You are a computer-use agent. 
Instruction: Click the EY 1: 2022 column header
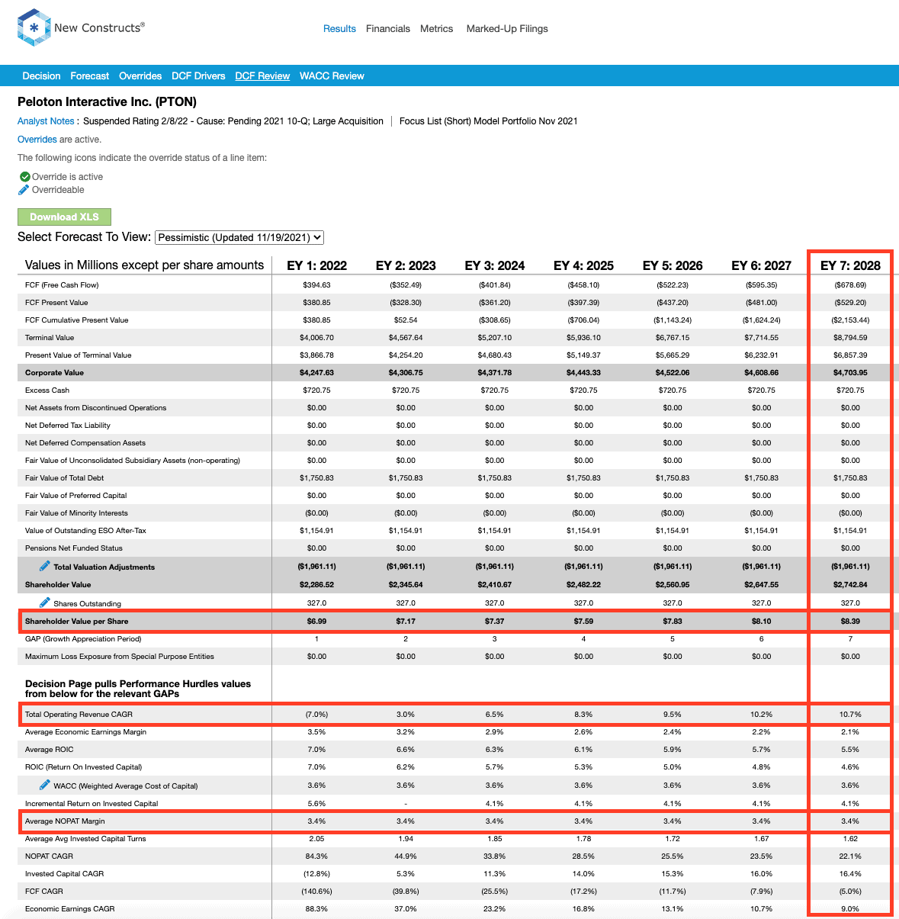pyautogui.click(x=316, y=265)
